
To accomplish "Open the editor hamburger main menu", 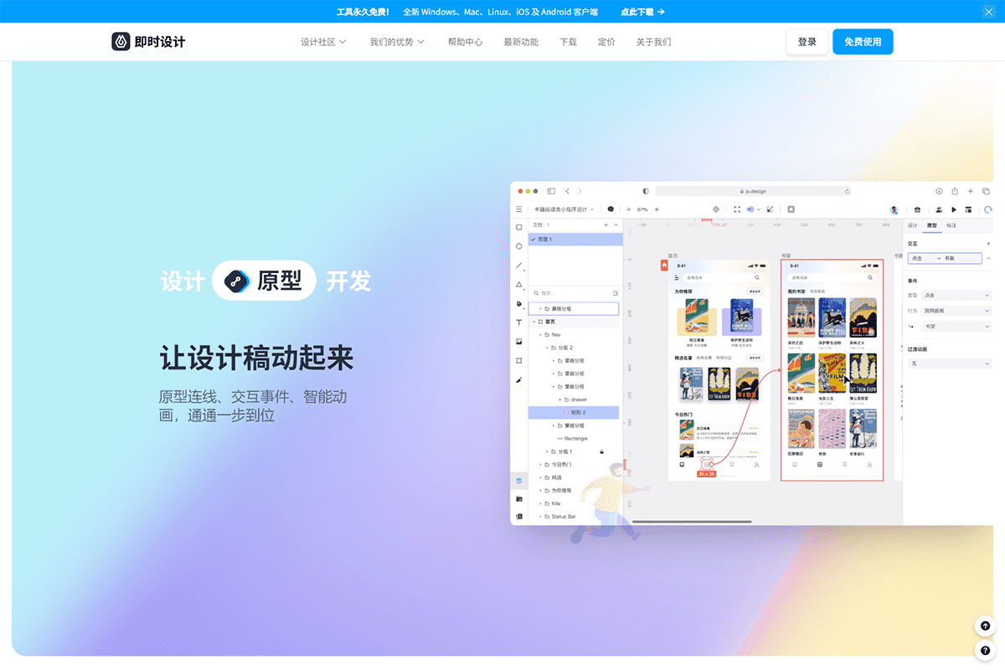I will 518,209.
